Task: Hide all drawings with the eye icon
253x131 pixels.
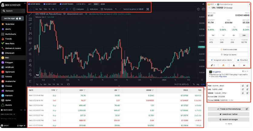Action: 30,75
